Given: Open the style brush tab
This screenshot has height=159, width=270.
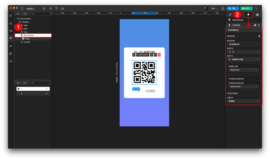Looking at the screenshot, I should (230, 15).
